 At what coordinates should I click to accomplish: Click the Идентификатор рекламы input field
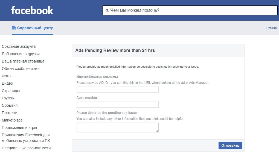(x=117, y=90)
